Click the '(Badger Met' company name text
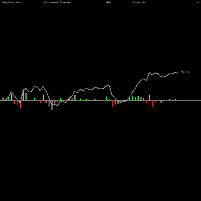The image size is (201, 201). coord(139,2)
